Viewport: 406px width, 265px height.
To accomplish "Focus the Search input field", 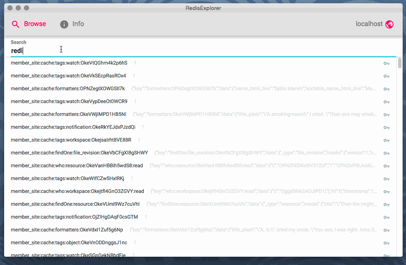I will tap(199, 51).
